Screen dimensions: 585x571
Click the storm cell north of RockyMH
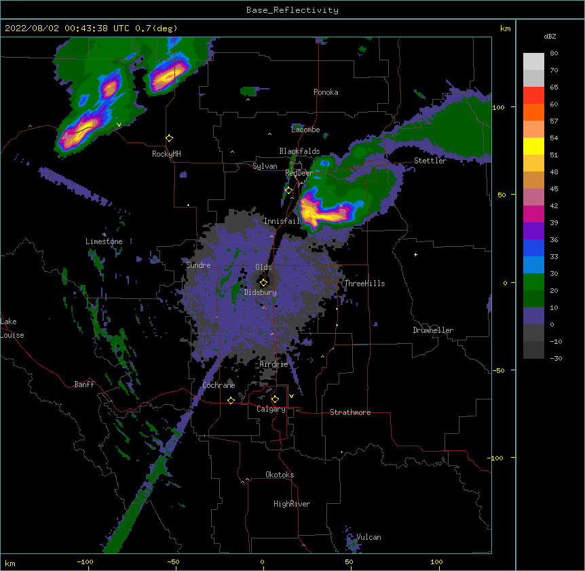click(167, 77)
